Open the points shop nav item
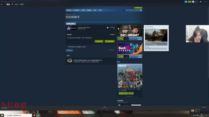Viewport: 209px width, 117px height. click(x=89, y=10)
